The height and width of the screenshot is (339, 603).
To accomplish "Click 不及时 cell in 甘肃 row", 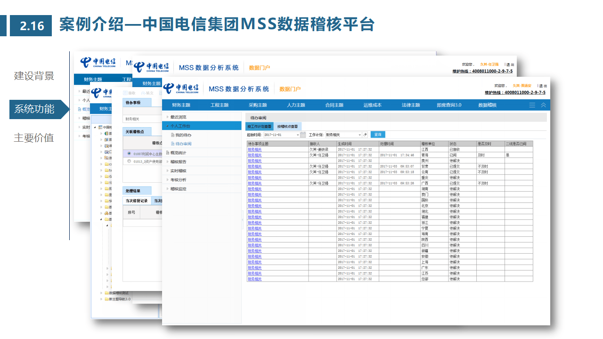I will 490,166.
